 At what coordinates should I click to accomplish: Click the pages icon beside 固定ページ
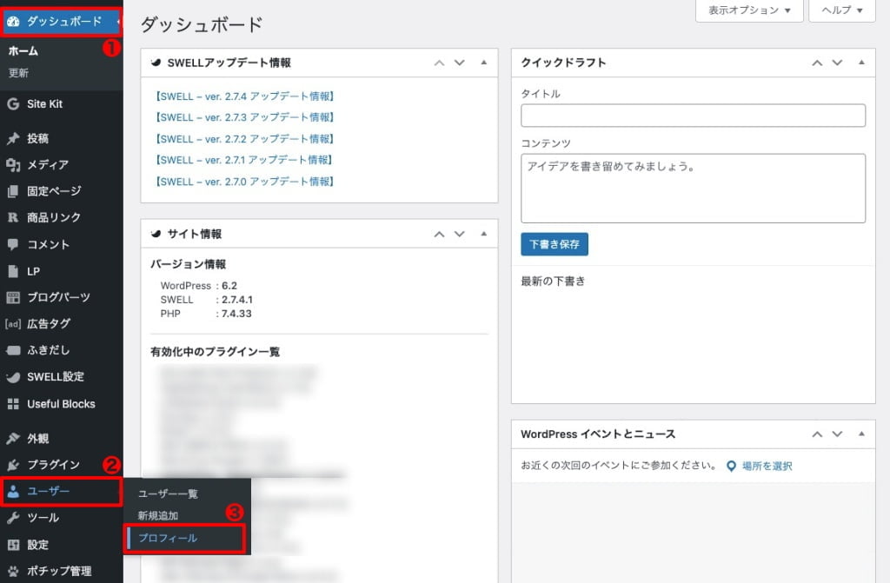(13, 191)
